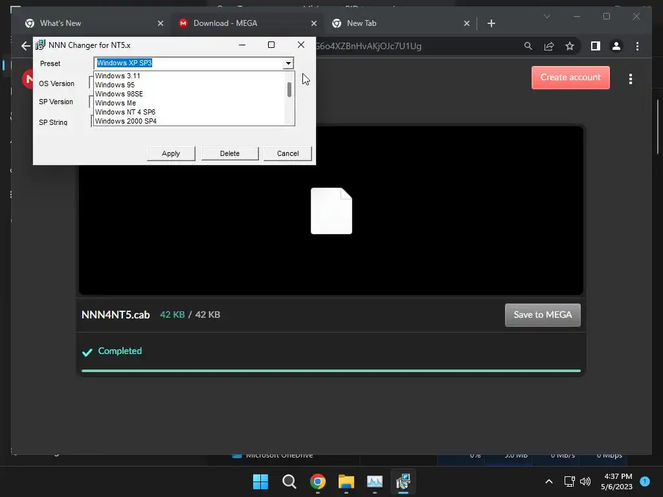
Task: Open a new browser tab
Action: coord(491,24)
